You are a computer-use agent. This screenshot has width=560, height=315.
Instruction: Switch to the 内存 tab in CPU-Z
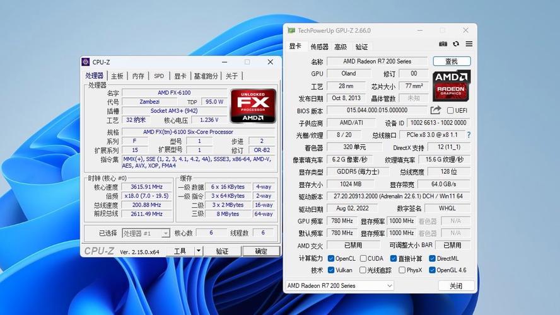138,76
